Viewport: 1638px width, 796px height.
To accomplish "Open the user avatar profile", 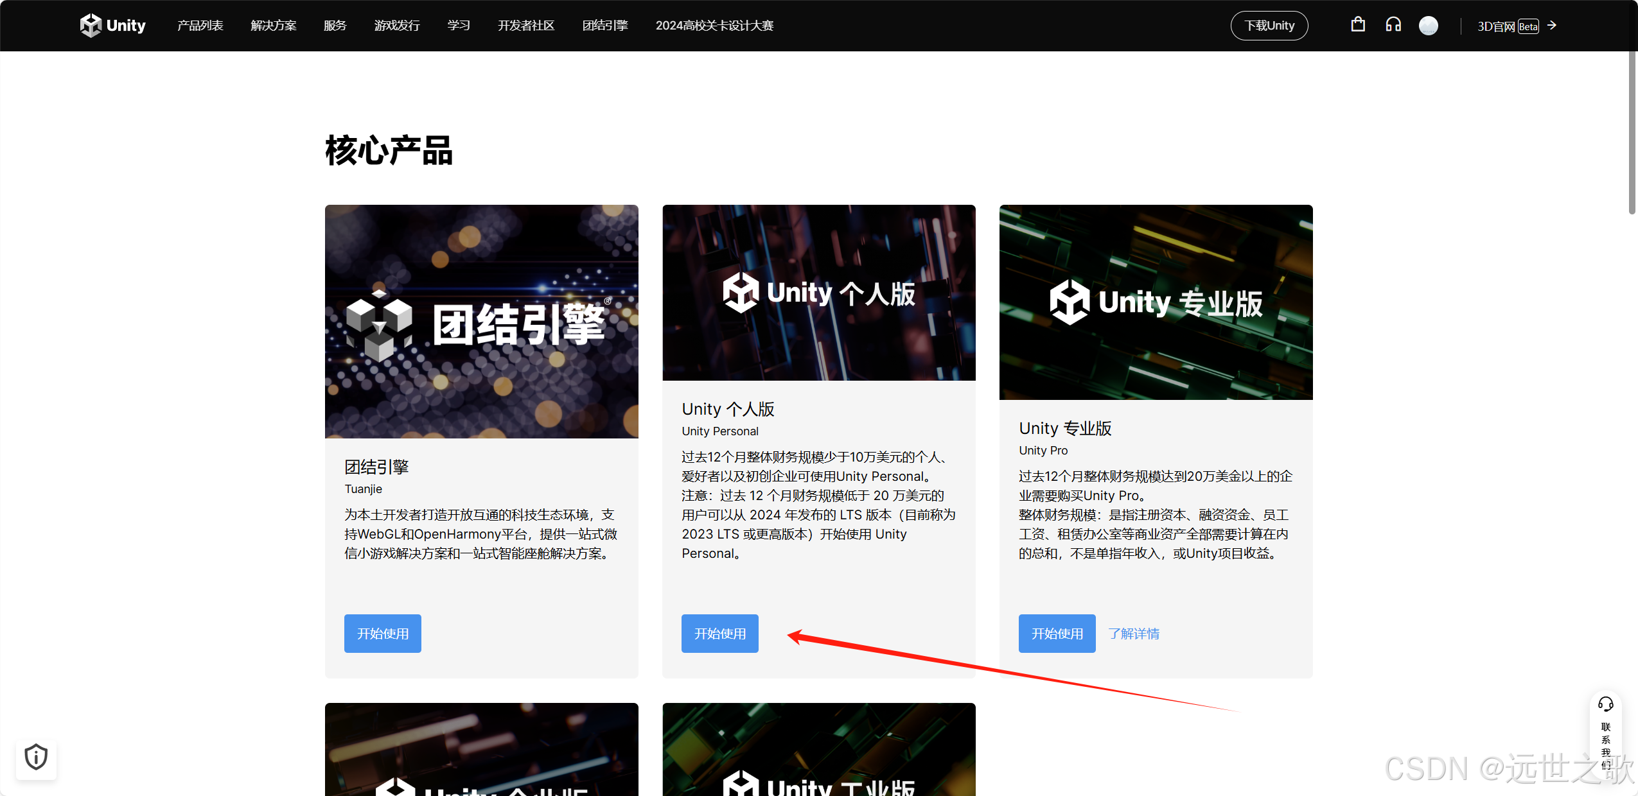I will point(1428,26).
